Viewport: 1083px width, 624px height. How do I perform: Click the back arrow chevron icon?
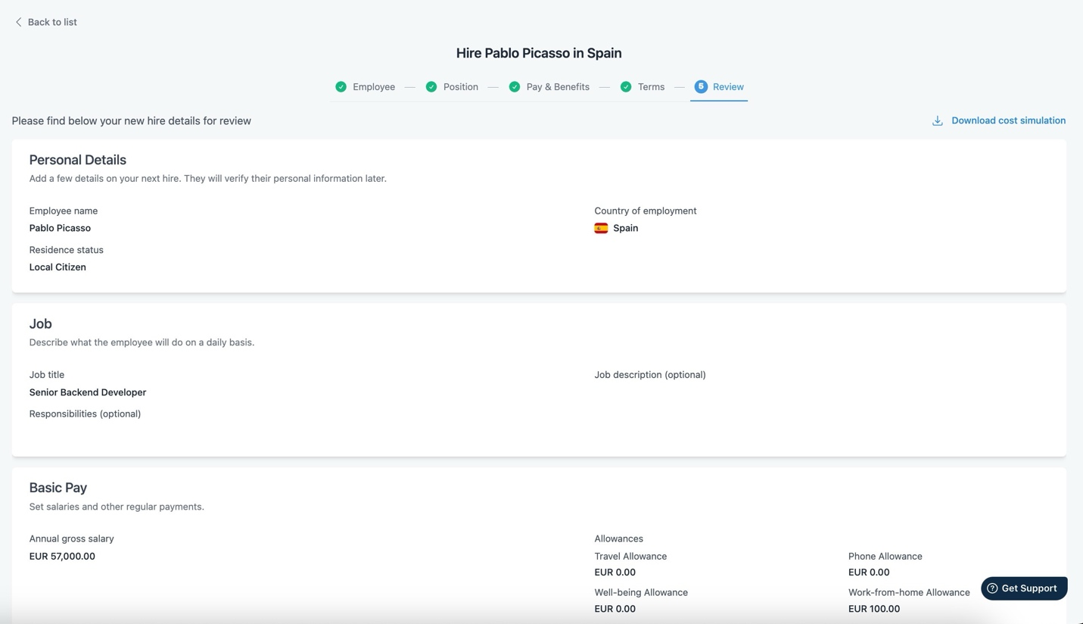click(18, 22)
